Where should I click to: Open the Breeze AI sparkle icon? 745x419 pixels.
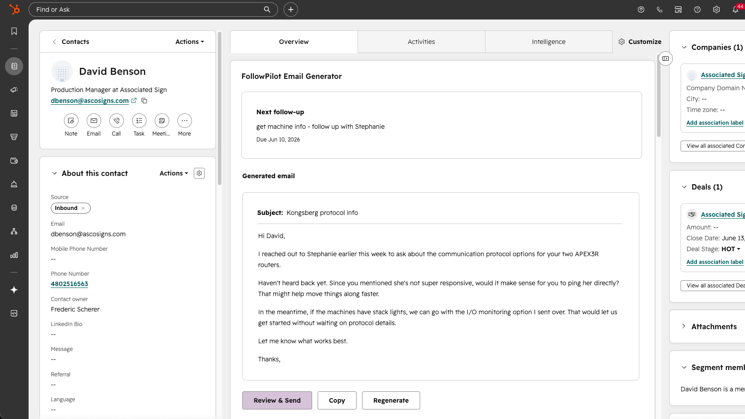(14, 290)
